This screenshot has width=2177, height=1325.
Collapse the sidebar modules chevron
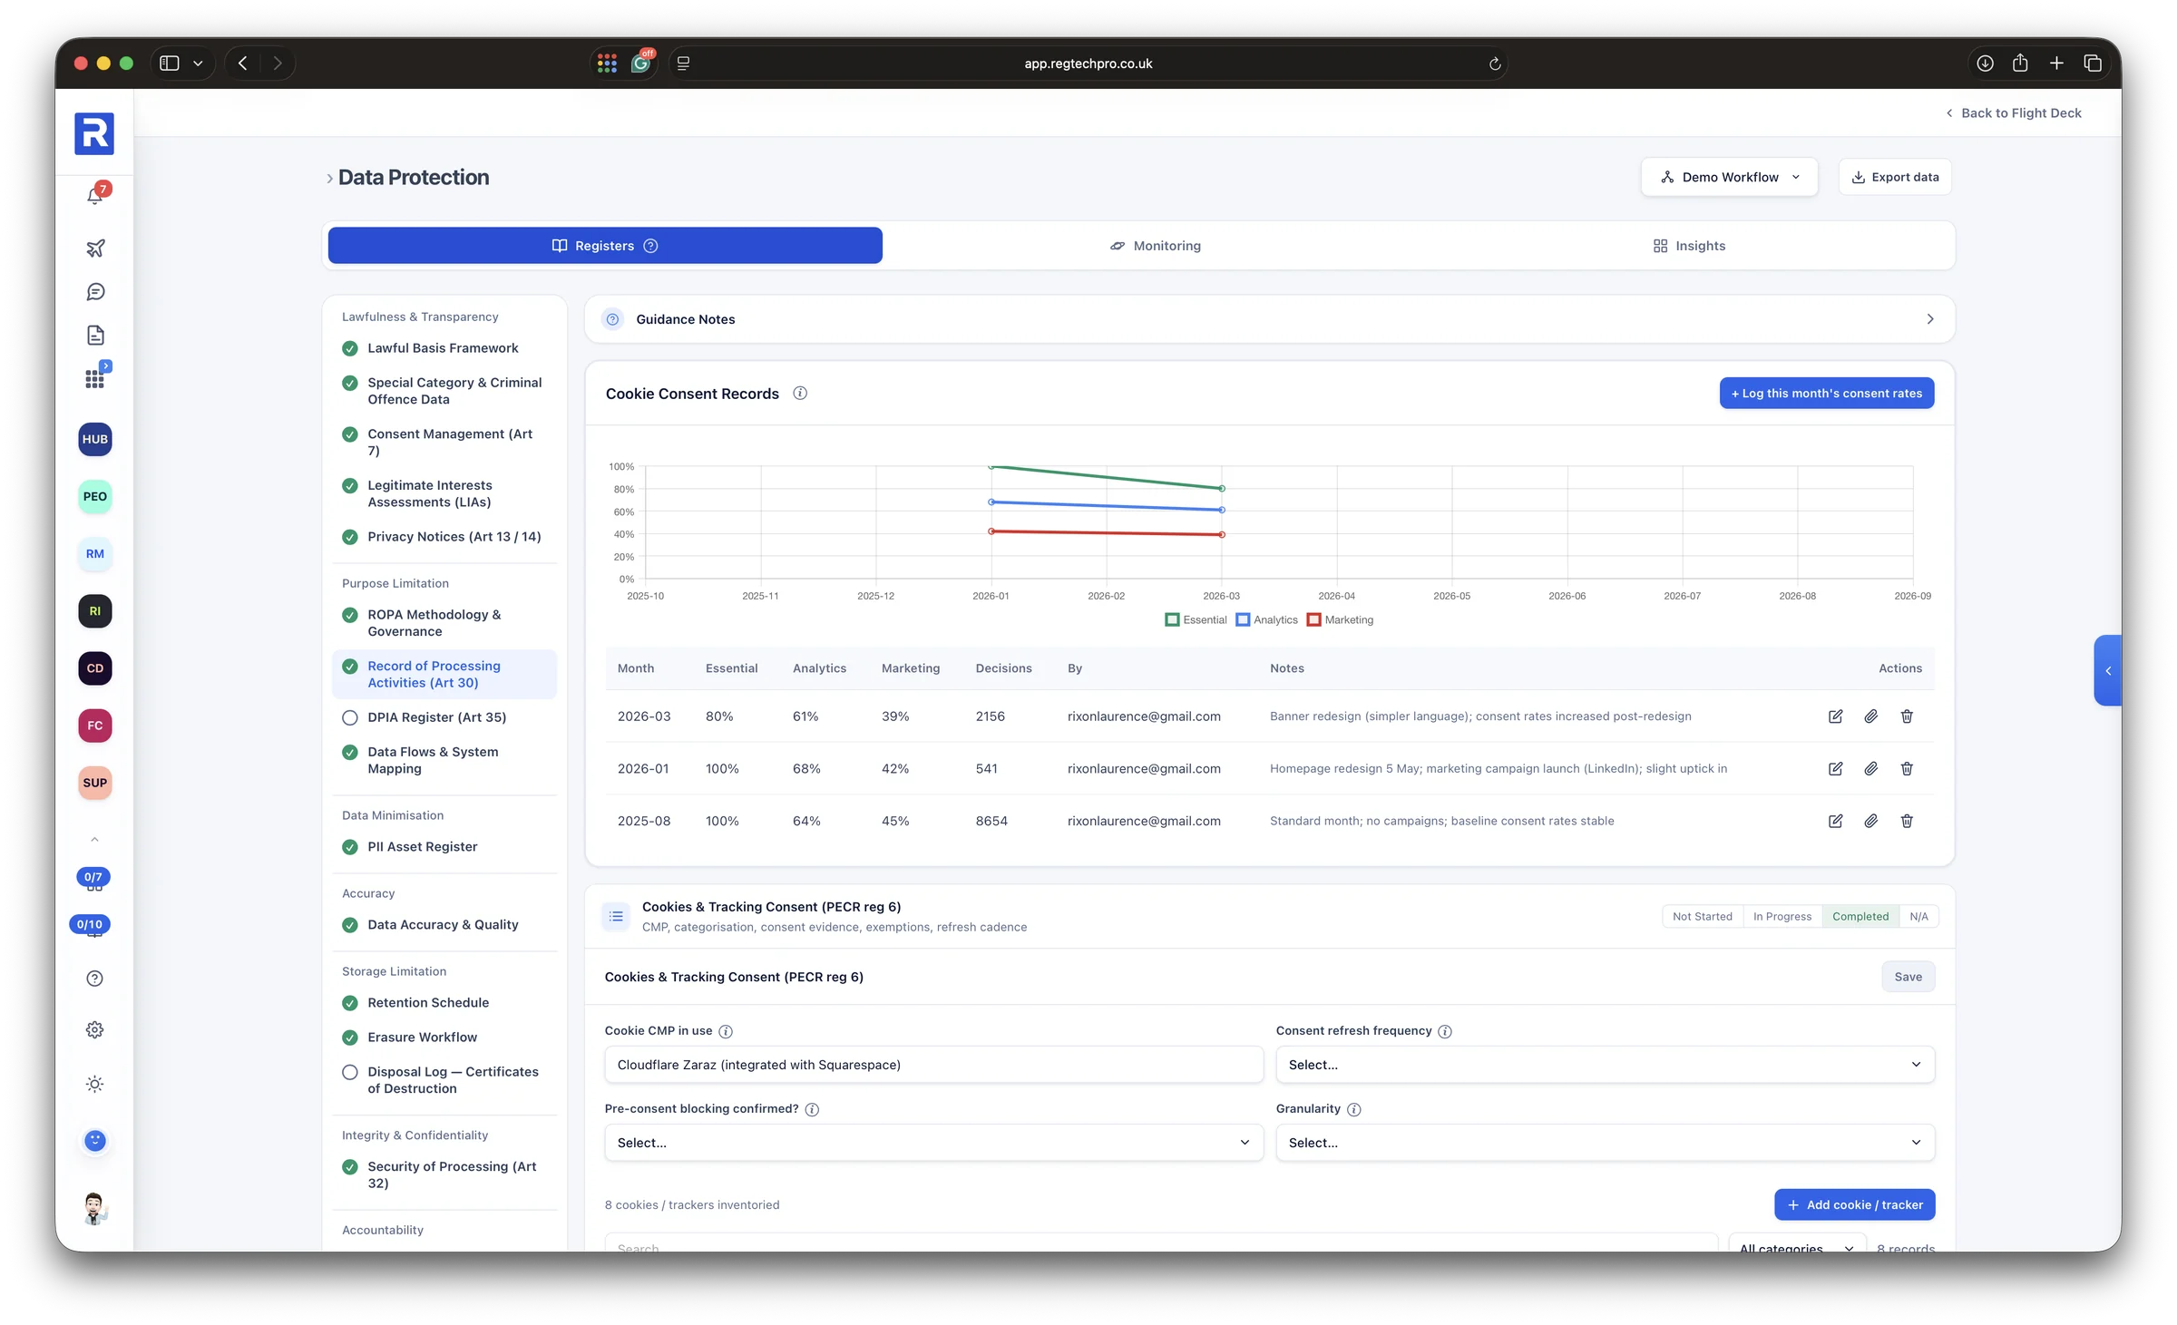point(95,839)
